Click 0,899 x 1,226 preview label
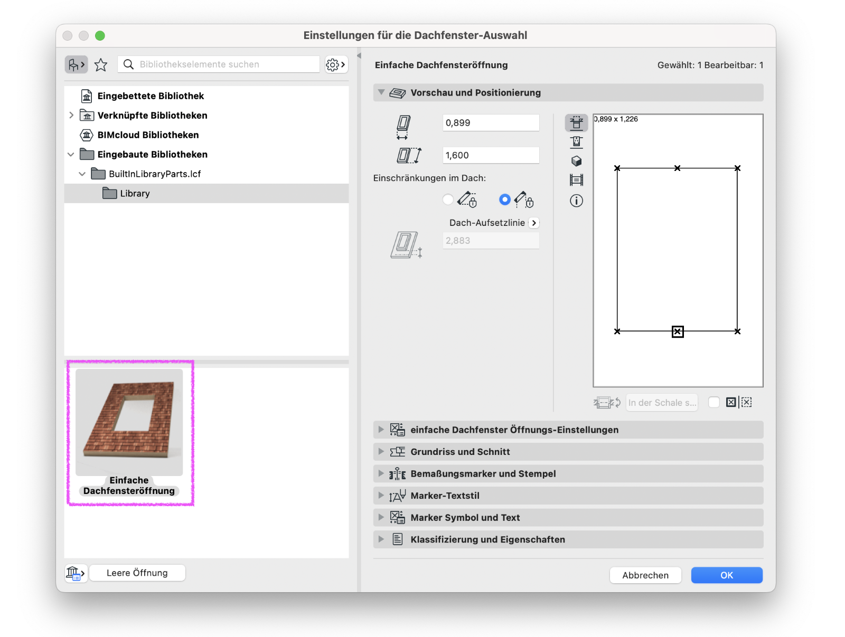Screen dimensions: 845x637 [616, 119]
